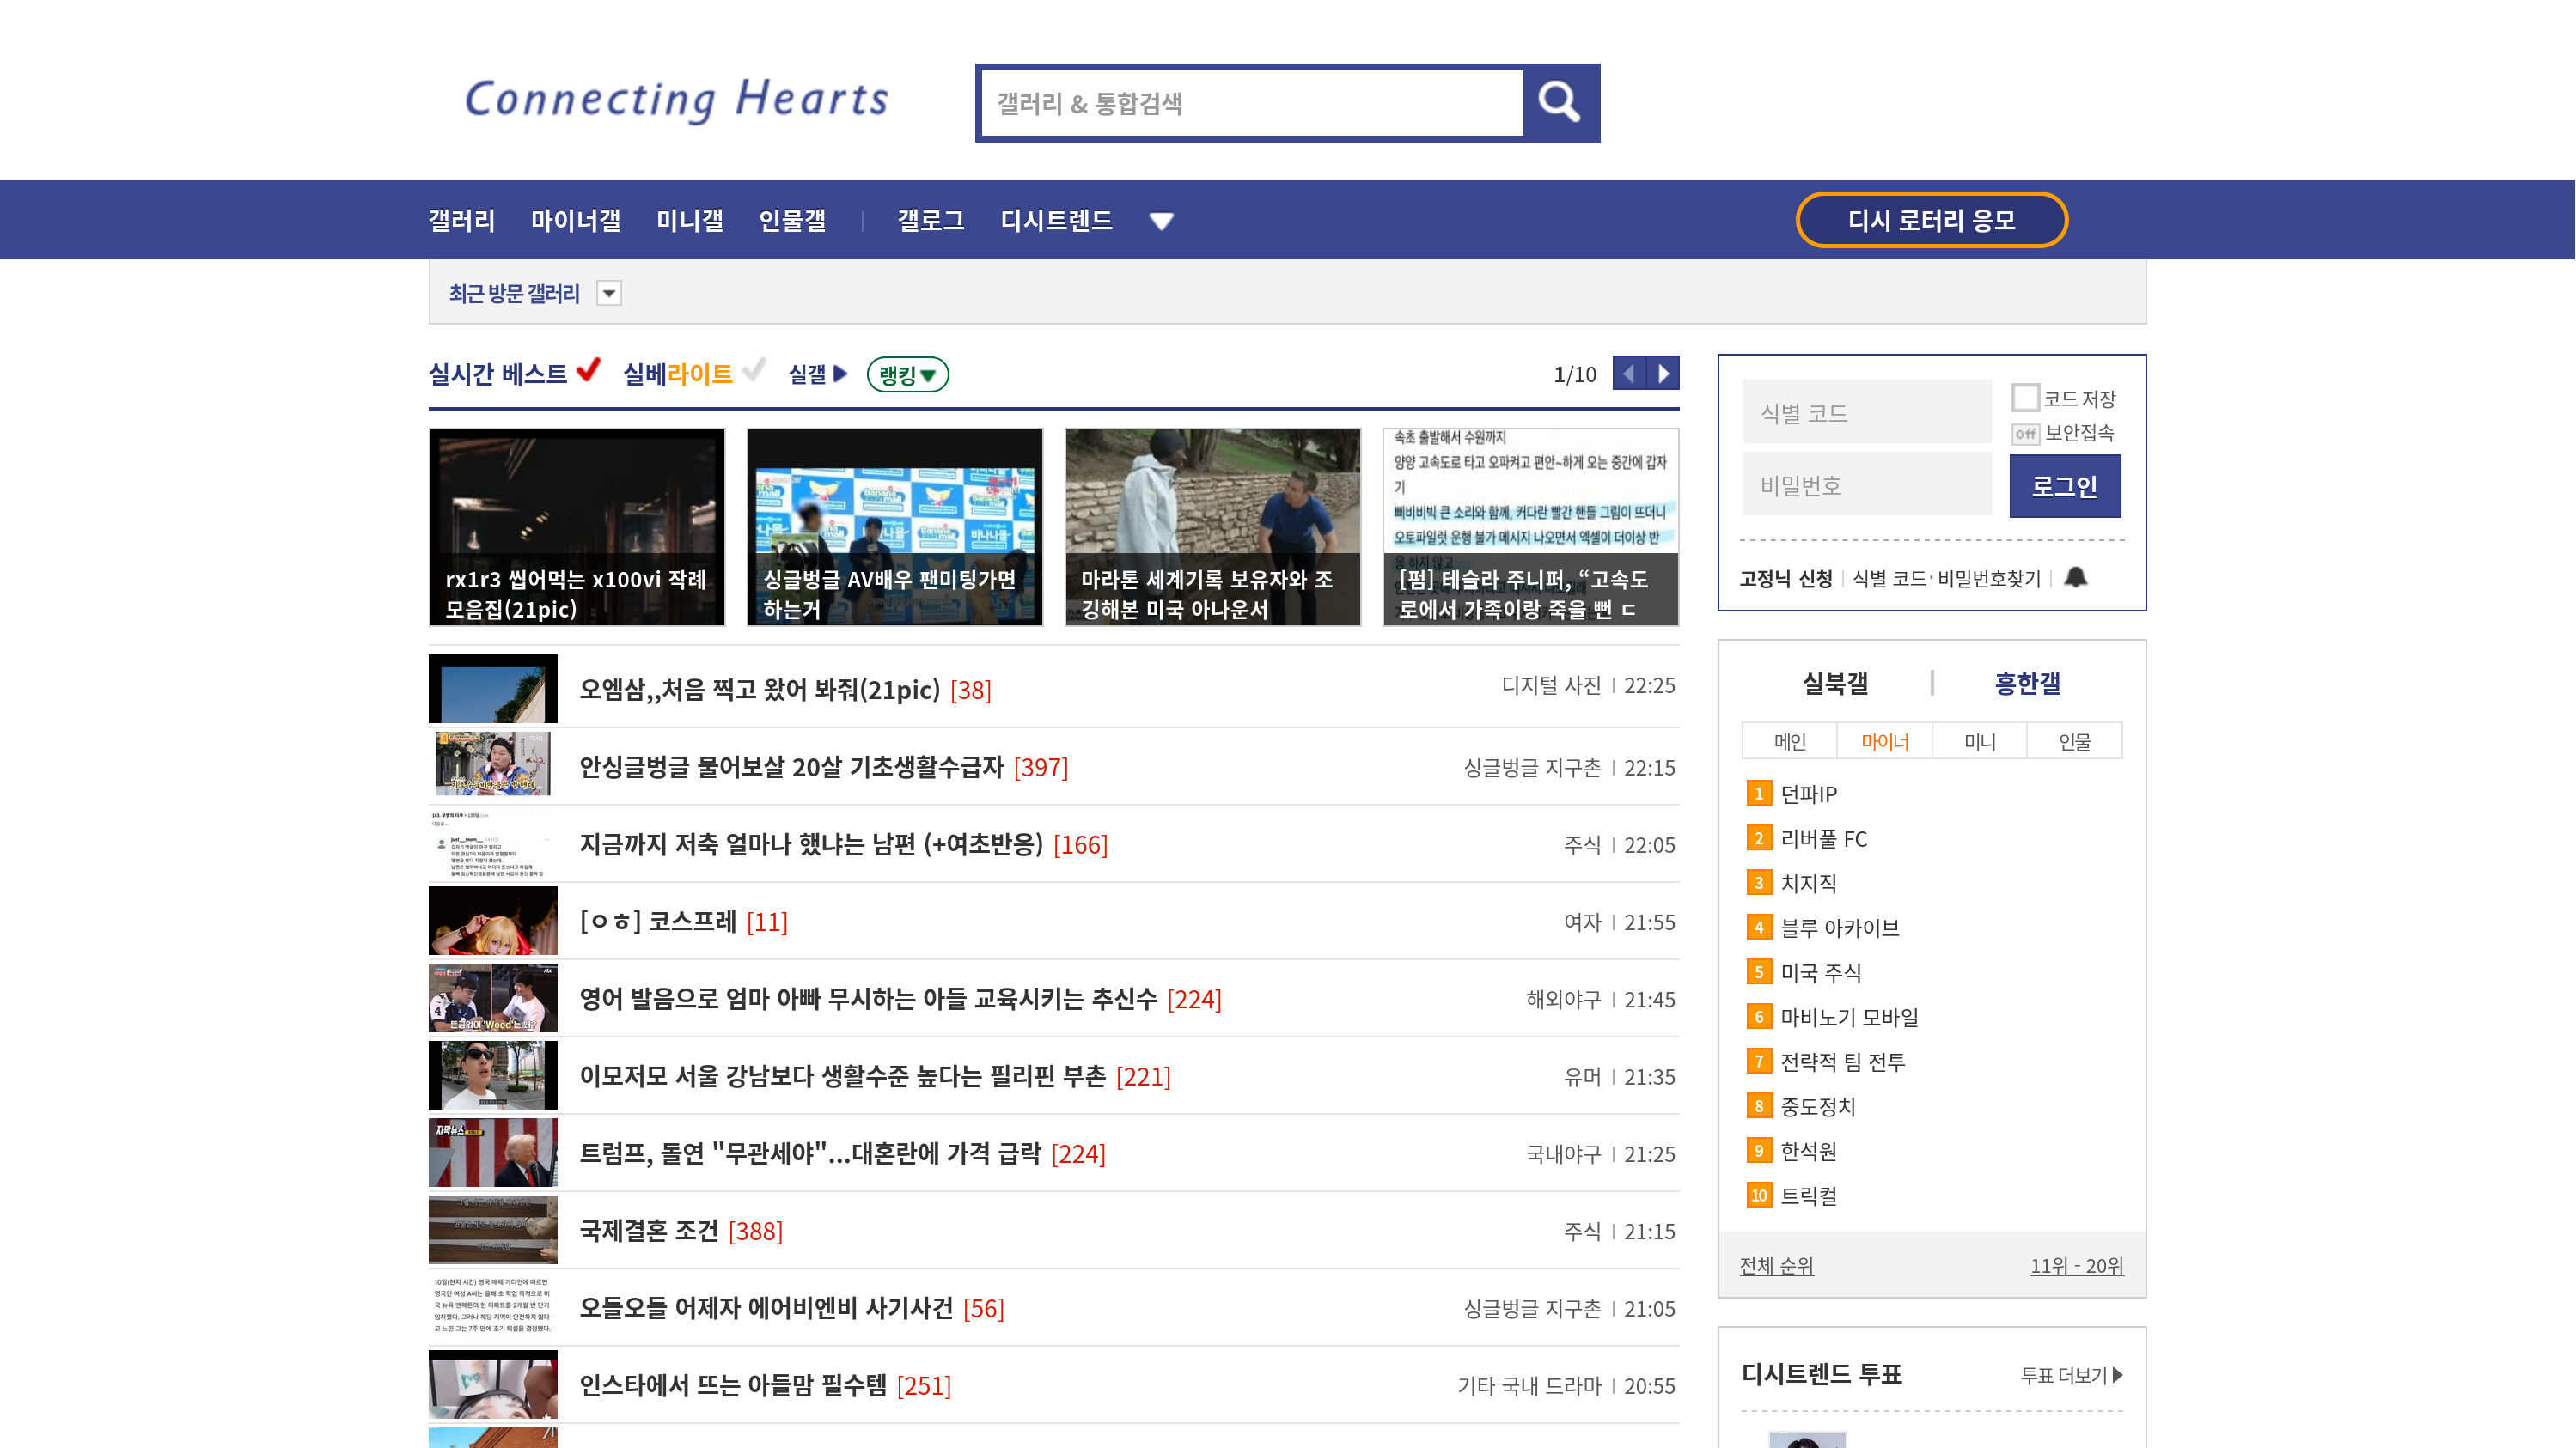Viewport: 2576px width, 1448px height.
Task: Open the 테슬라 주니퍼 thumbnail card
Action: coord(1531,527)
